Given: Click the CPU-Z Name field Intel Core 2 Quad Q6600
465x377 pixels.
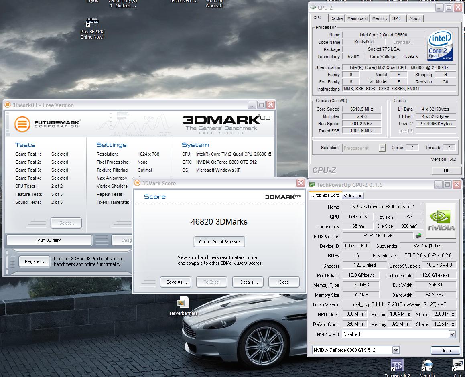Looking at the screenshot, I should 384,35.
